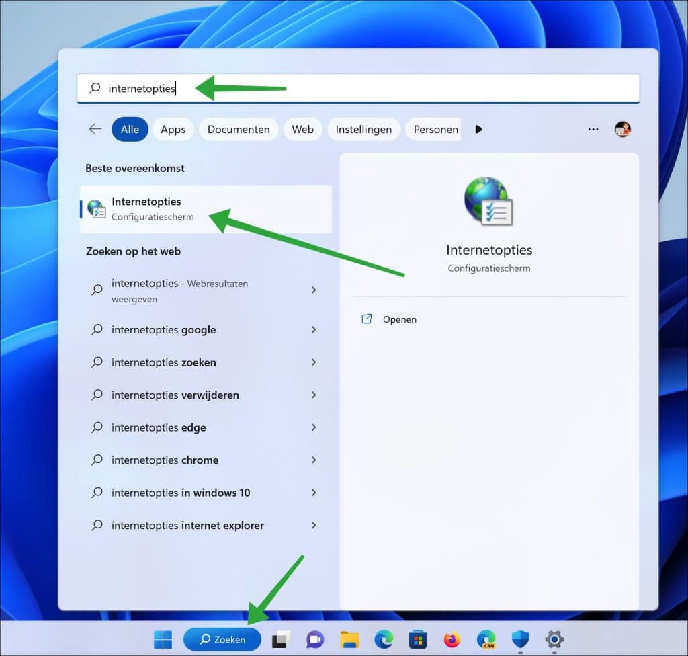Expand more search filter categories
Image resolution: width=688 pixels, height=656 pixels.
(x=478, y=129)
